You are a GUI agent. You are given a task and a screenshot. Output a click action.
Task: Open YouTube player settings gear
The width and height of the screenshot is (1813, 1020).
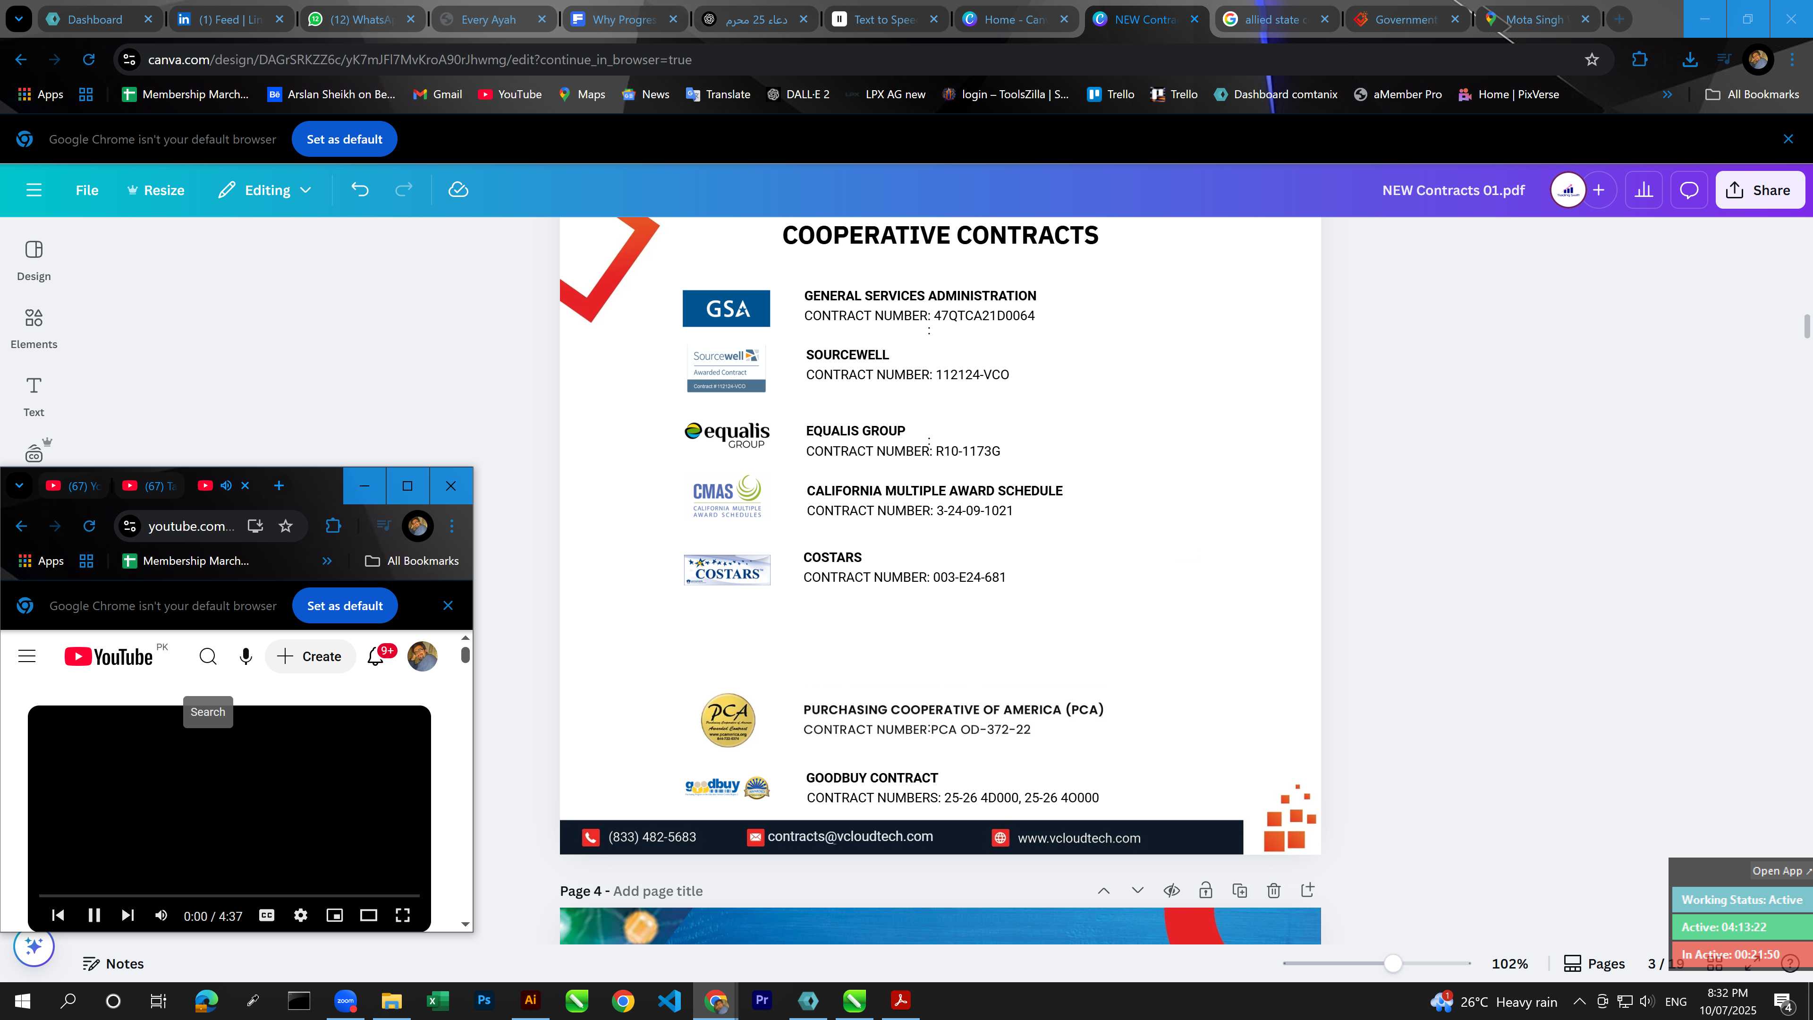pyautogui.click(x=301, y=915)
